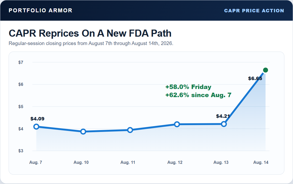Click the Aug. 12 data point marker
Screen dimensions: 293x184
coord(177,124)
